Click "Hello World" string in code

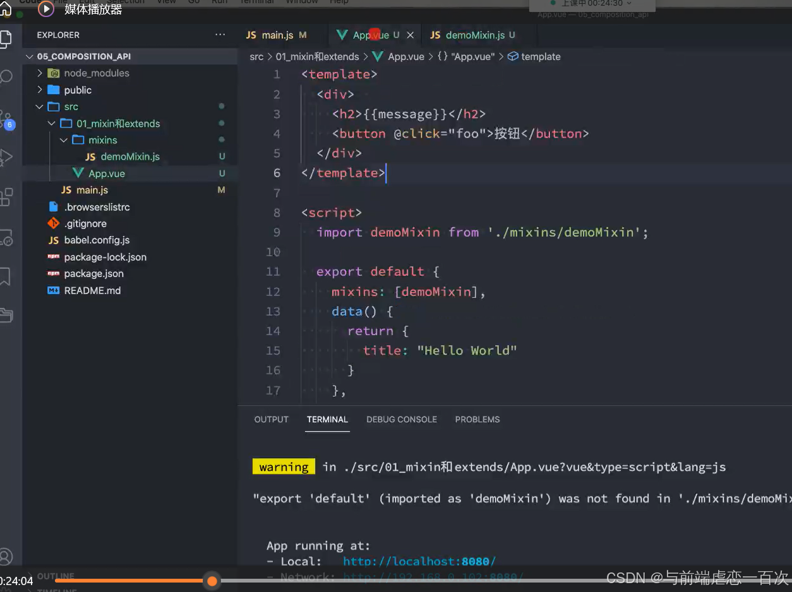pos(467,350)
